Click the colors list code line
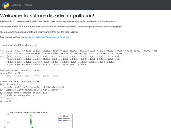Screen dimensions: 171x128 click(x=11, y=73)
